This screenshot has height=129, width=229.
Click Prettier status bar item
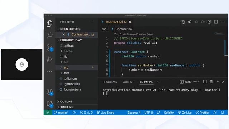[x=203, y=113]
